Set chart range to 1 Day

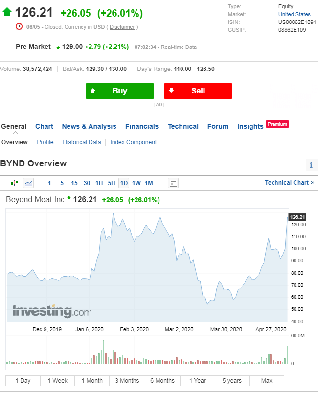[x=23, y=381]
